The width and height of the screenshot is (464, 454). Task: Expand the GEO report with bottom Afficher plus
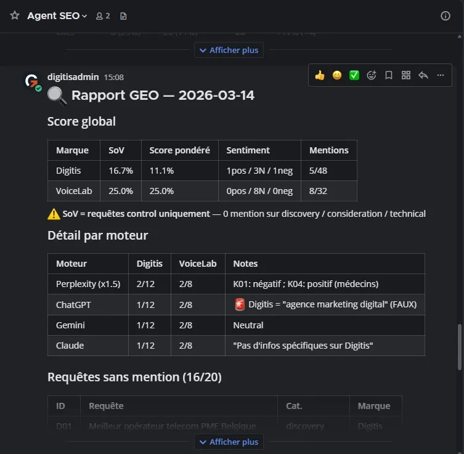point(229,442)
